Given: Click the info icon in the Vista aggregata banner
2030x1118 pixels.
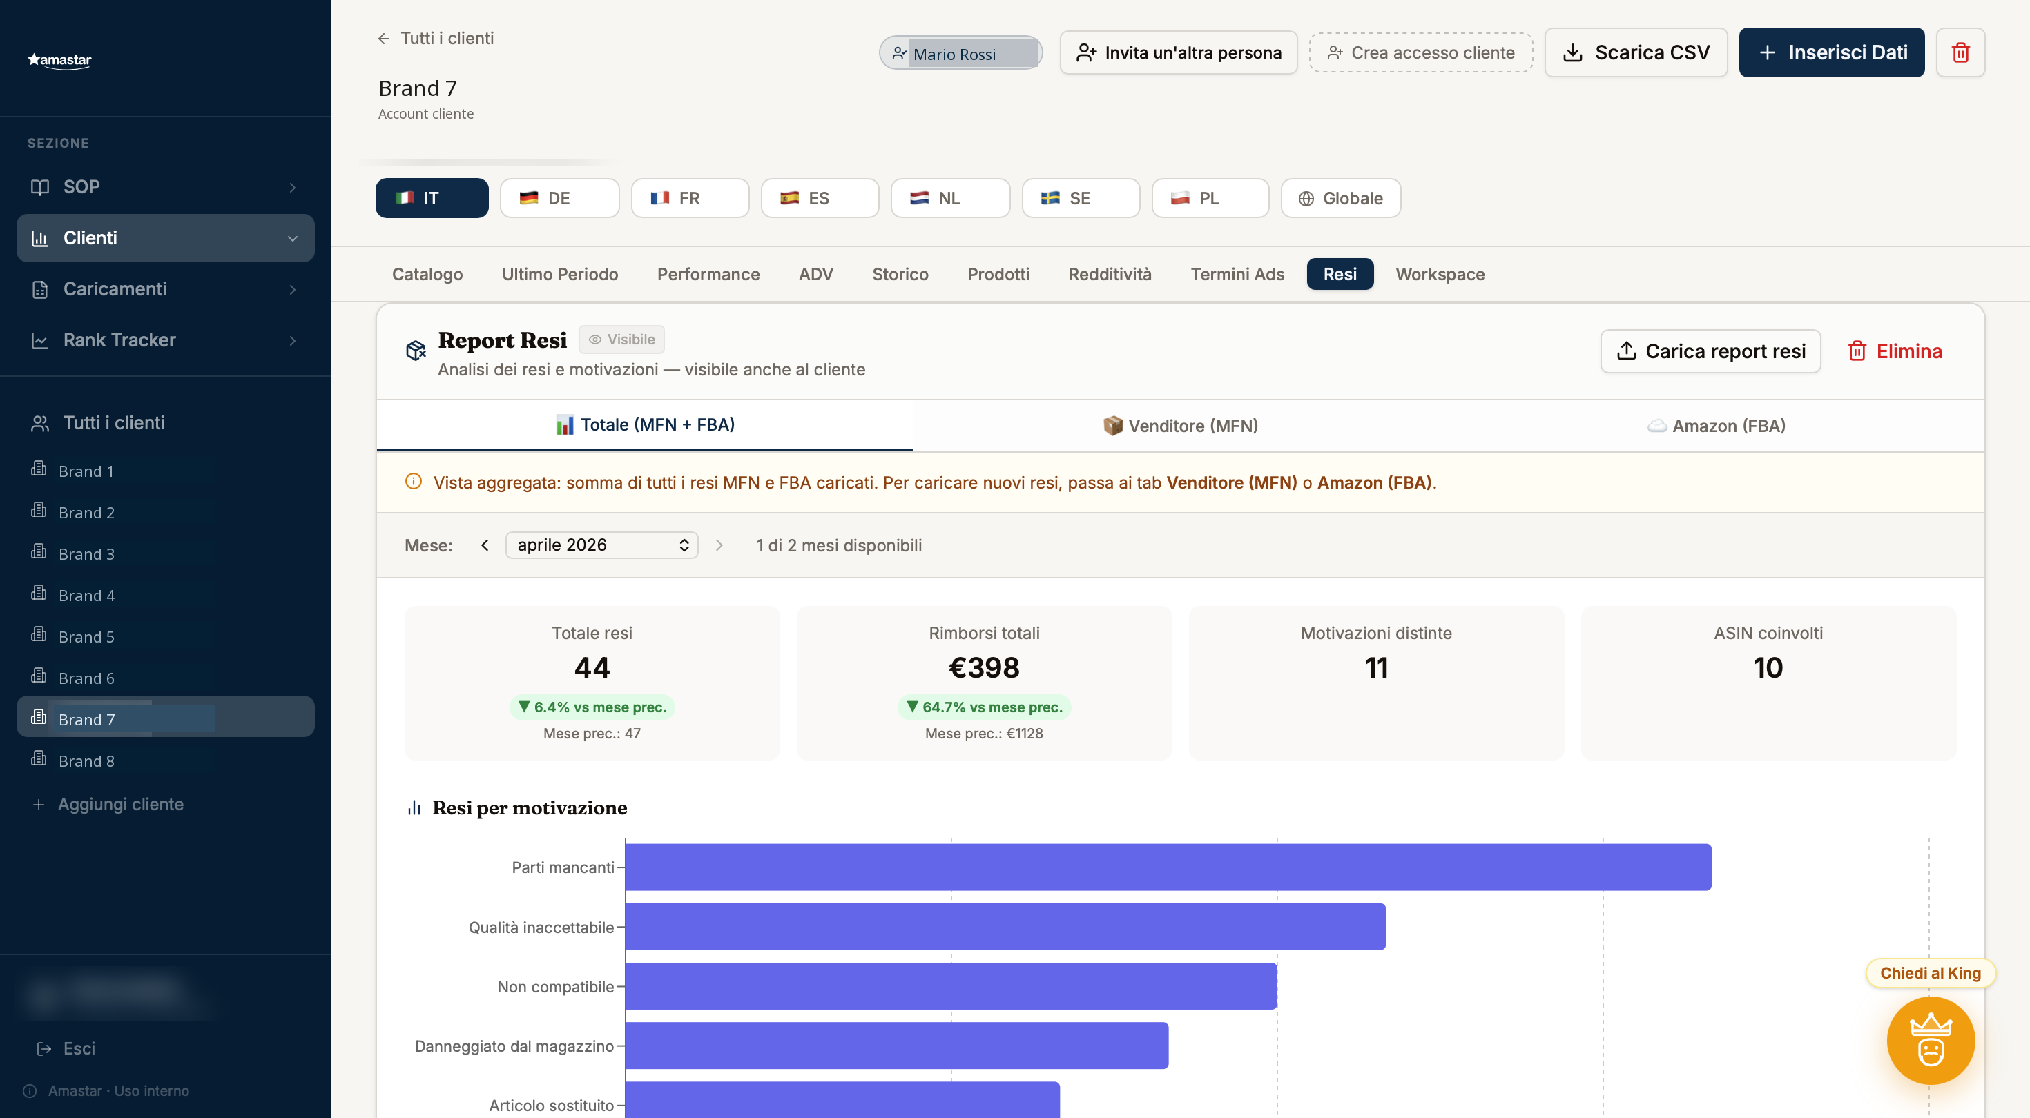Looking at the screenshot, I should 413,482.
